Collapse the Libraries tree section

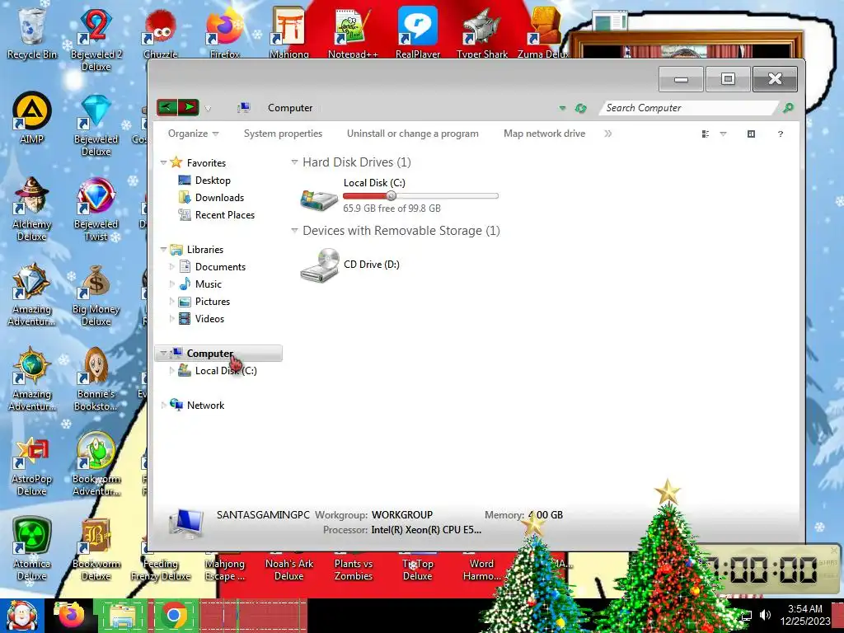163,249
